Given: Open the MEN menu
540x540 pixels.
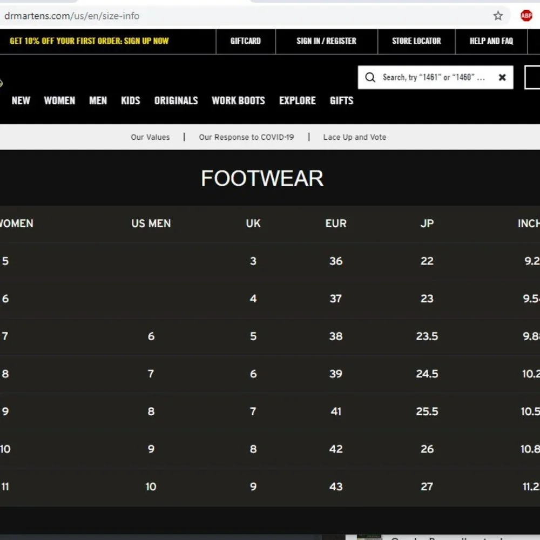Looking at the screenshot, I should (x=98, y=100).
